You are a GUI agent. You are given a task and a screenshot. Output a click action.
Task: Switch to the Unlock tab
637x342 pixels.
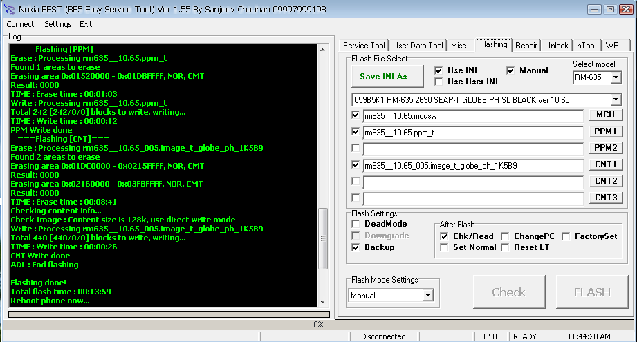point(556,46)
